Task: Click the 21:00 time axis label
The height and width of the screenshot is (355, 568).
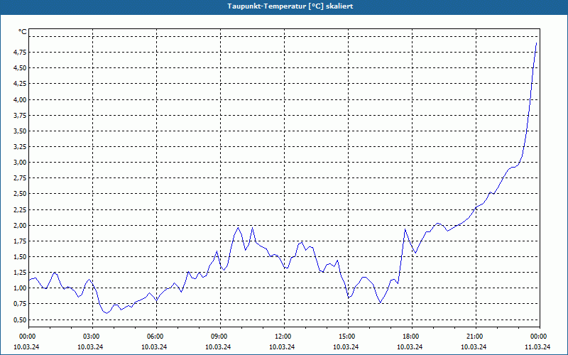Action: tap(476, 337)
